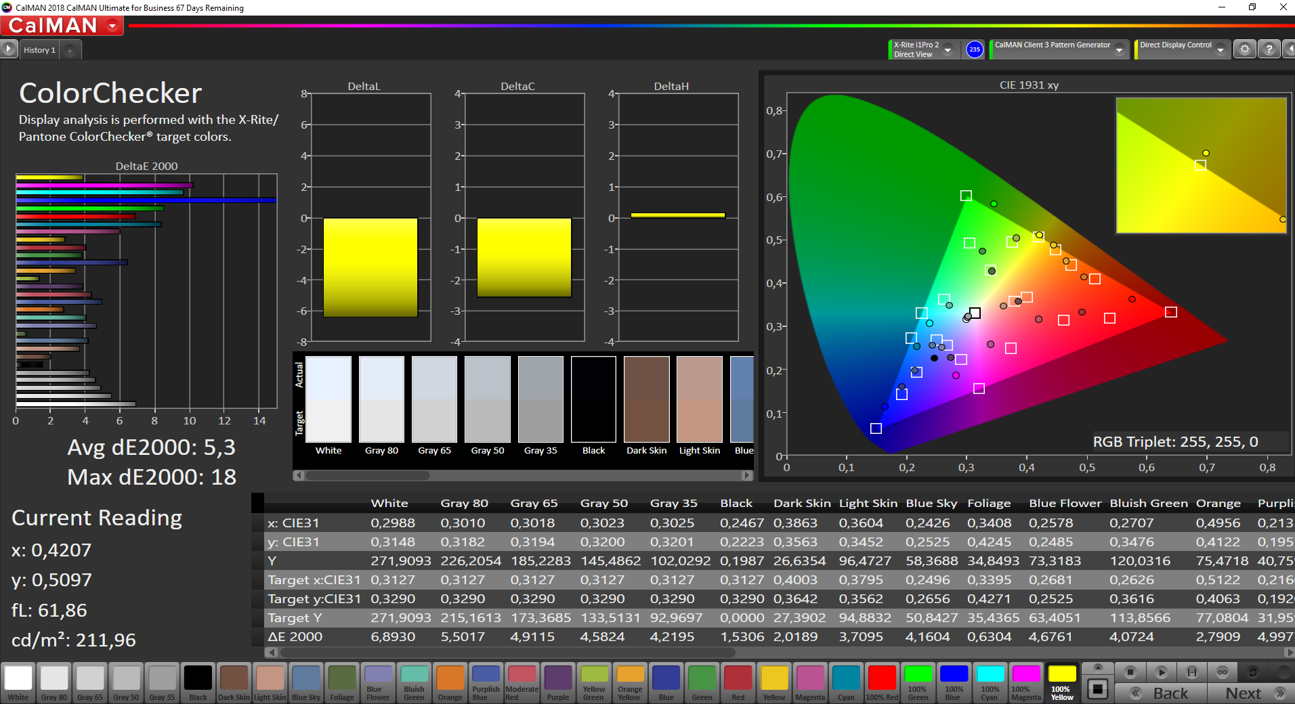This screenshot has width=1295, height=704.
Task: Select the 100% Cyan patch swatch
Action: tap(990, 682)
